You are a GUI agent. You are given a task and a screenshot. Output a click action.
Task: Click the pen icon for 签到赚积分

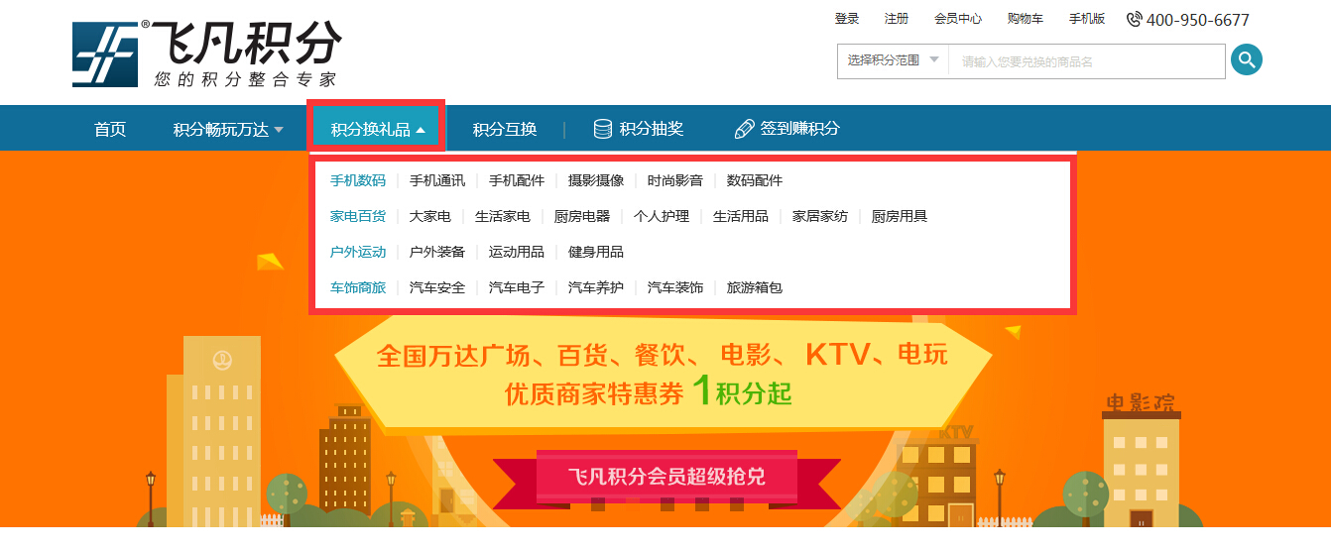click(x=744, y=129)
